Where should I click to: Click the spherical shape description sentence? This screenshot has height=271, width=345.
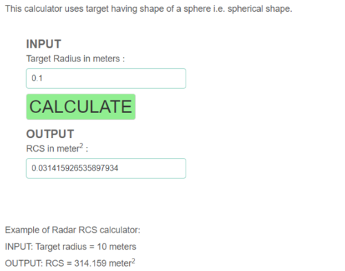coord(148,9)
